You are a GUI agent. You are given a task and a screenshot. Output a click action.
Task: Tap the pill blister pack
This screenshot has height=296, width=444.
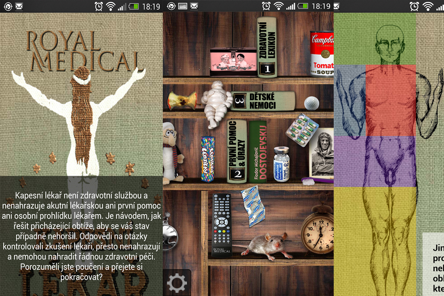(302, 131)
